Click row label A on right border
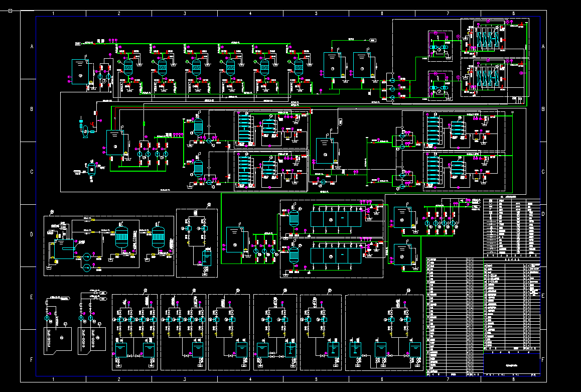The height and width of the screenshot is (392, 581). point(543,46)
